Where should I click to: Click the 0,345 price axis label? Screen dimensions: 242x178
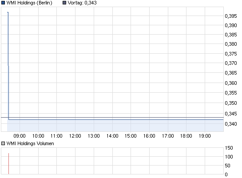(231, 114)
